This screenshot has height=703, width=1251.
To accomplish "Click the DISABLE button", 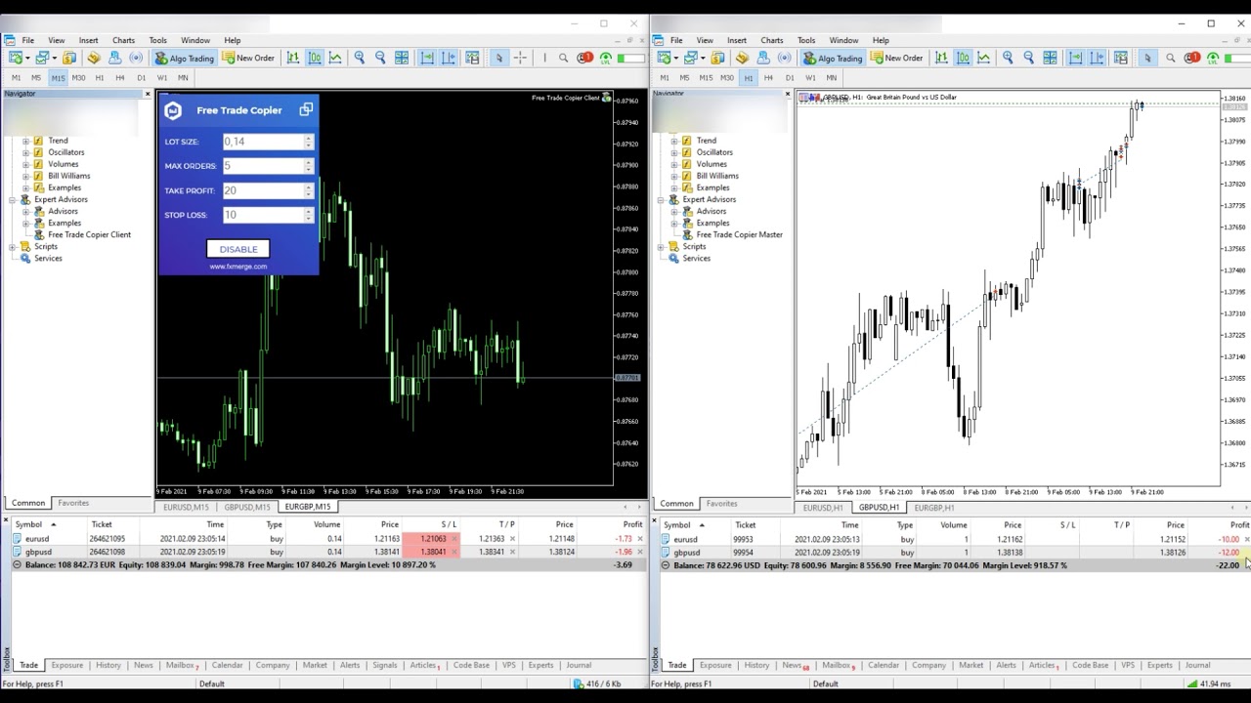I will pyautogui.click(x=238, y=249).
